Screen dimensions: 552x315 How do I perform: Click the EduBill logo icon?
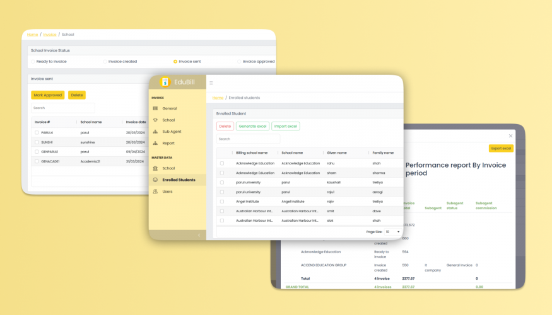(165, 82)
